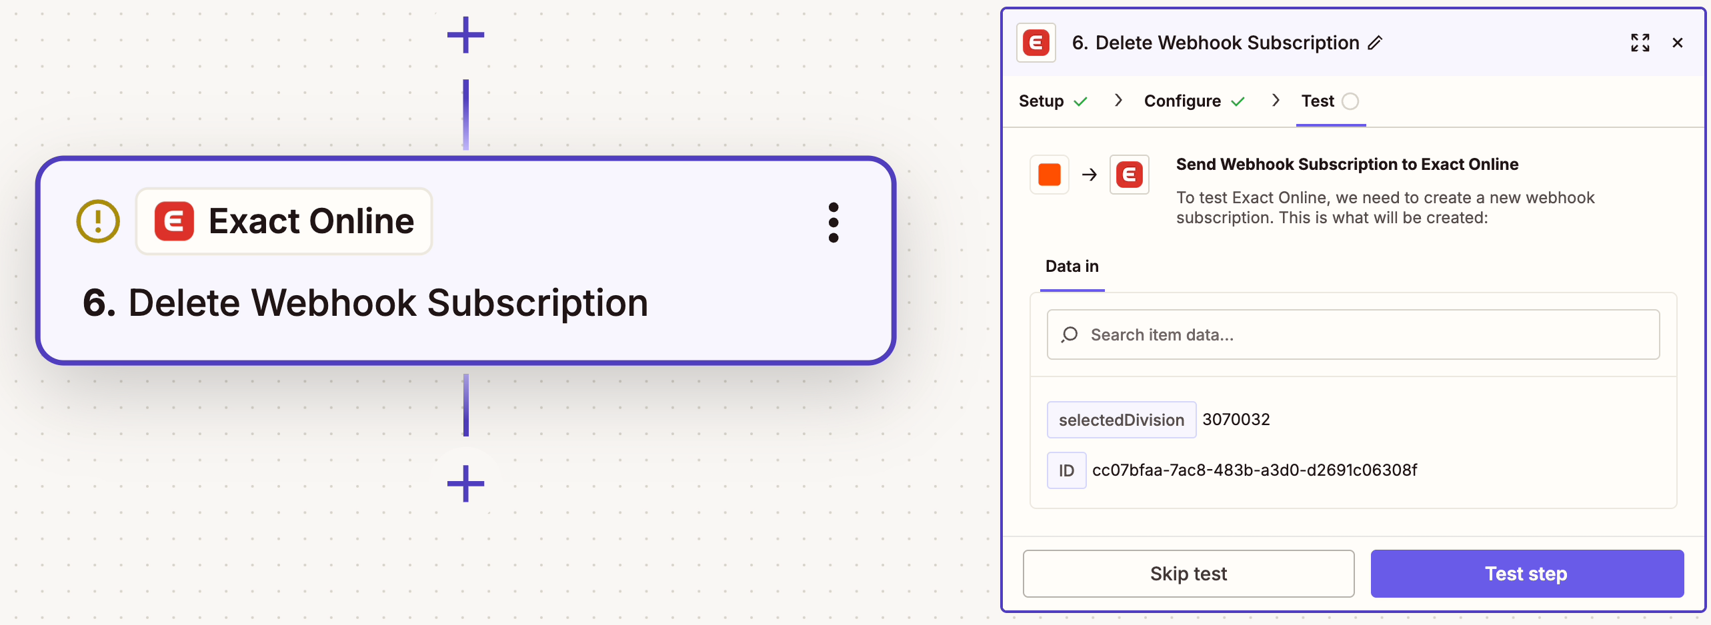Select the '6. Delete Webhook Subscription' step title on the card
The image size is (1711, 625).
(x=365, y=303)
